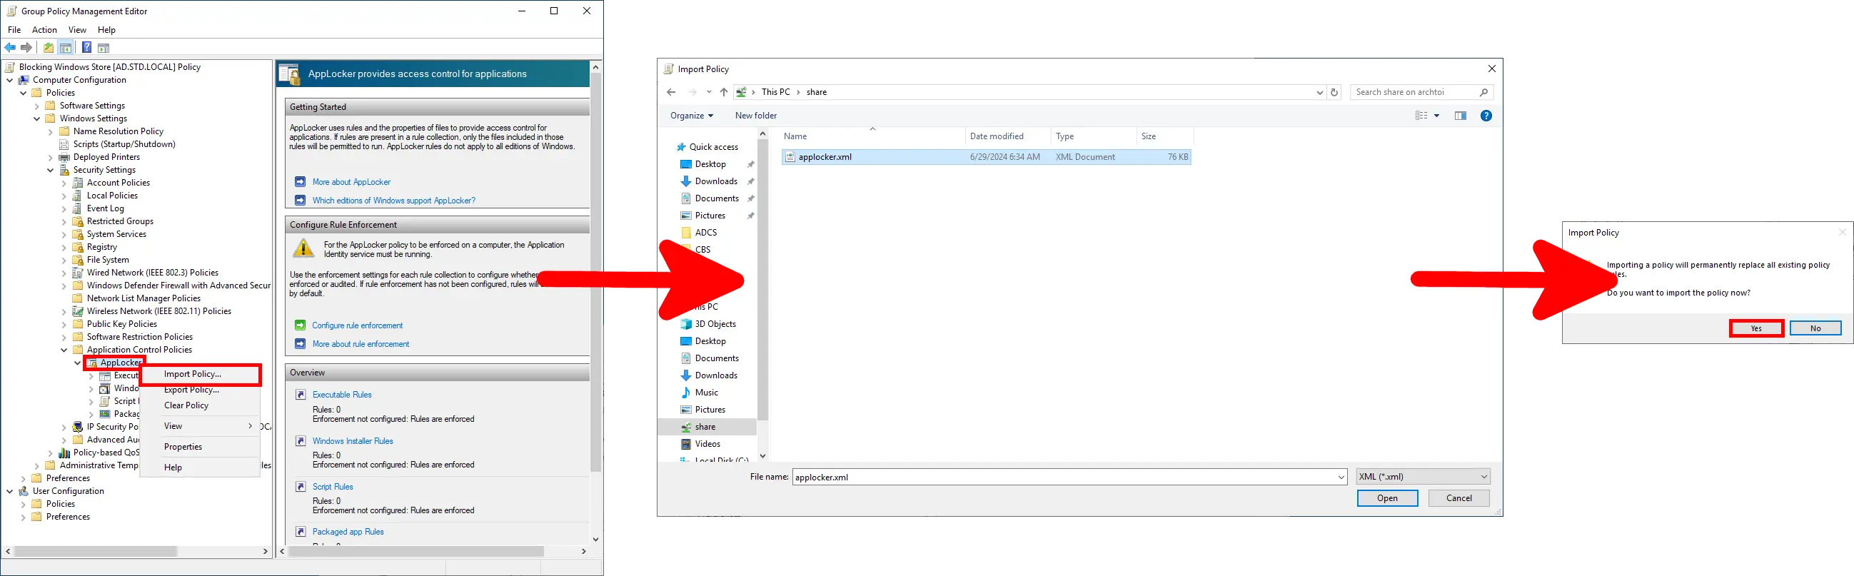Choose Clear Policy from the context menu
This screenshot has height=576, width=1854.
pyautogui.click(x=200, y=405)
